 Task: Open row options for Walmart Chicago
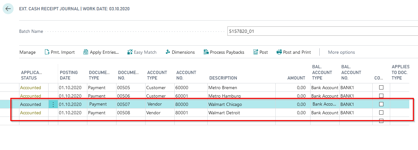[53, 104]
